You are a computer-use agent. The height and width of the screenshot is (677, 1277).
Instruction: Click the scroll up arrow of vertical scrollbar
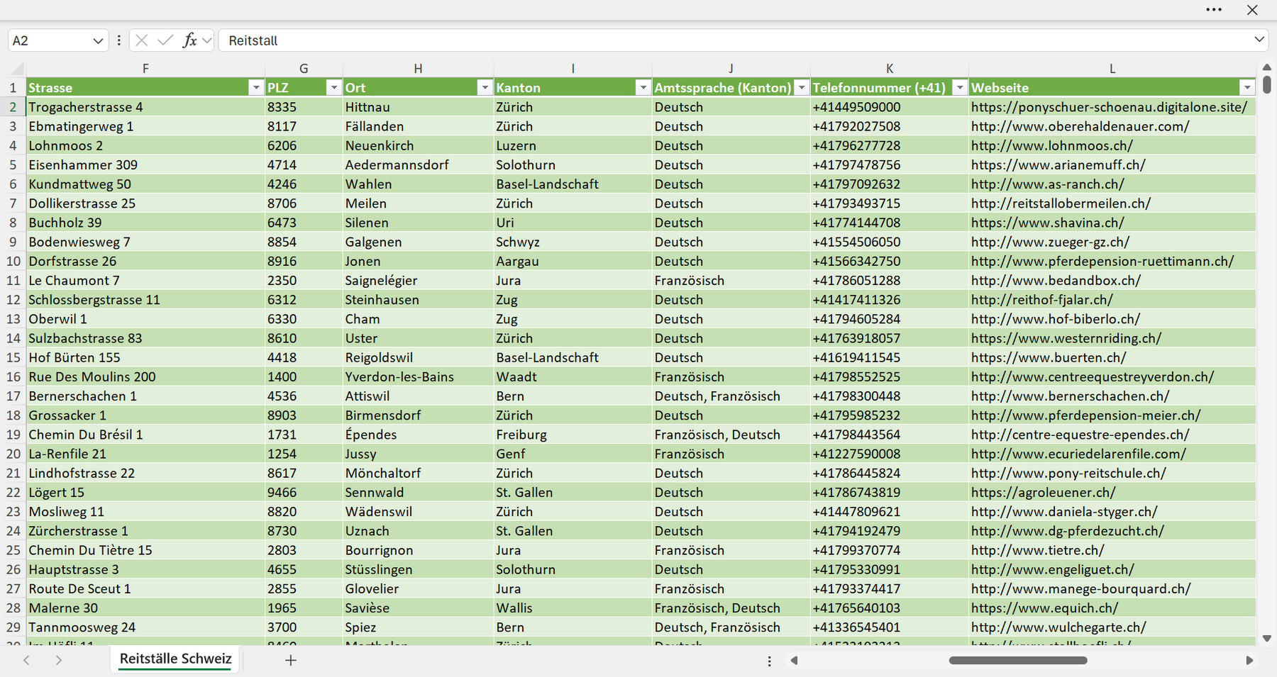1267,67
